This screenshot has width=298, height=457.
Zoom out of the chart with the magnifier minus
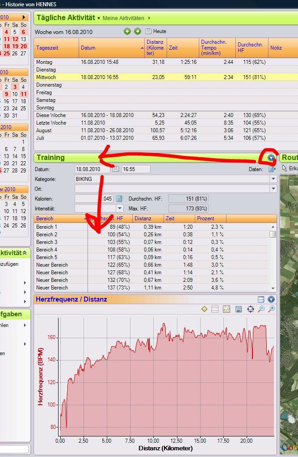click(261, 309)
